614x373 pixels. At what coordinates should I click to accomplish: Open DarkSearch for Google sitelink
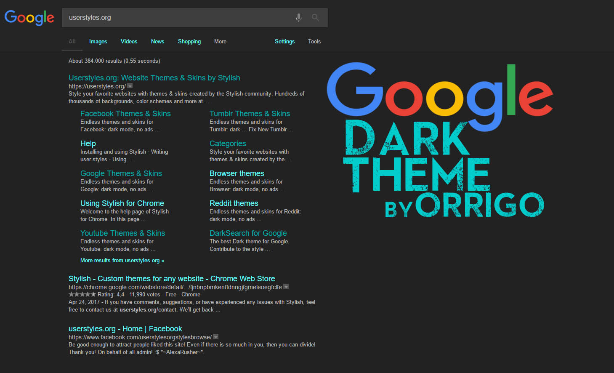[x=248, y=233]
